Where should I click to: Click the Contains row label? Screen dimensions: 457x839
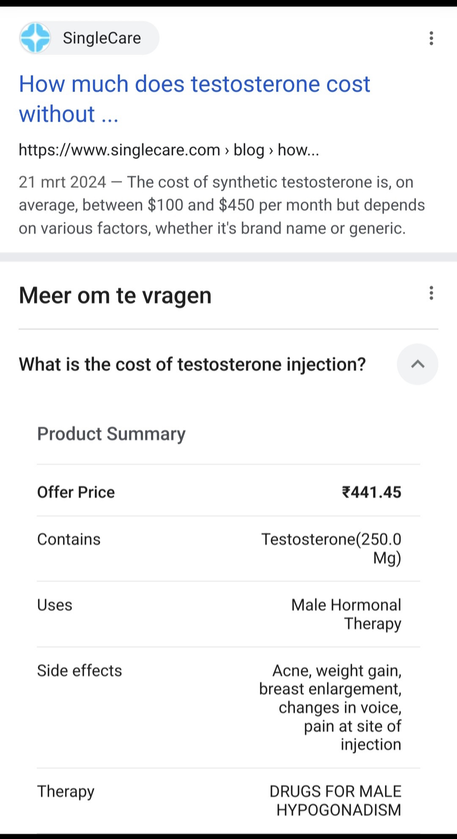click(69, 539)
